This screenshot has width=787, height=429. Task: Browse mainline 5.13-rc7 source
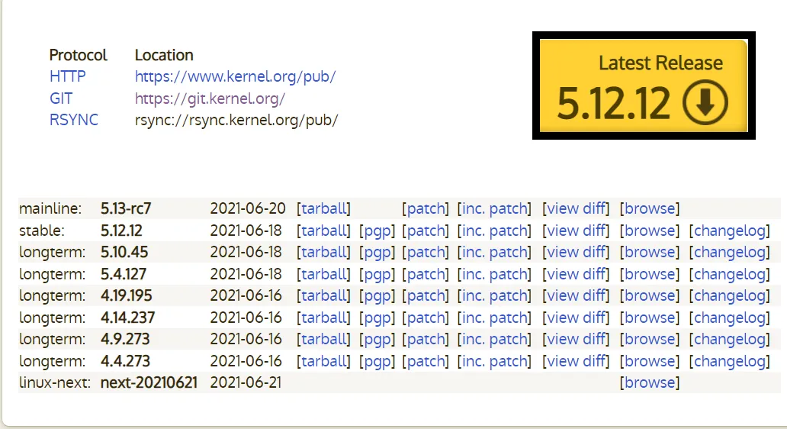[x=650, y=208]
